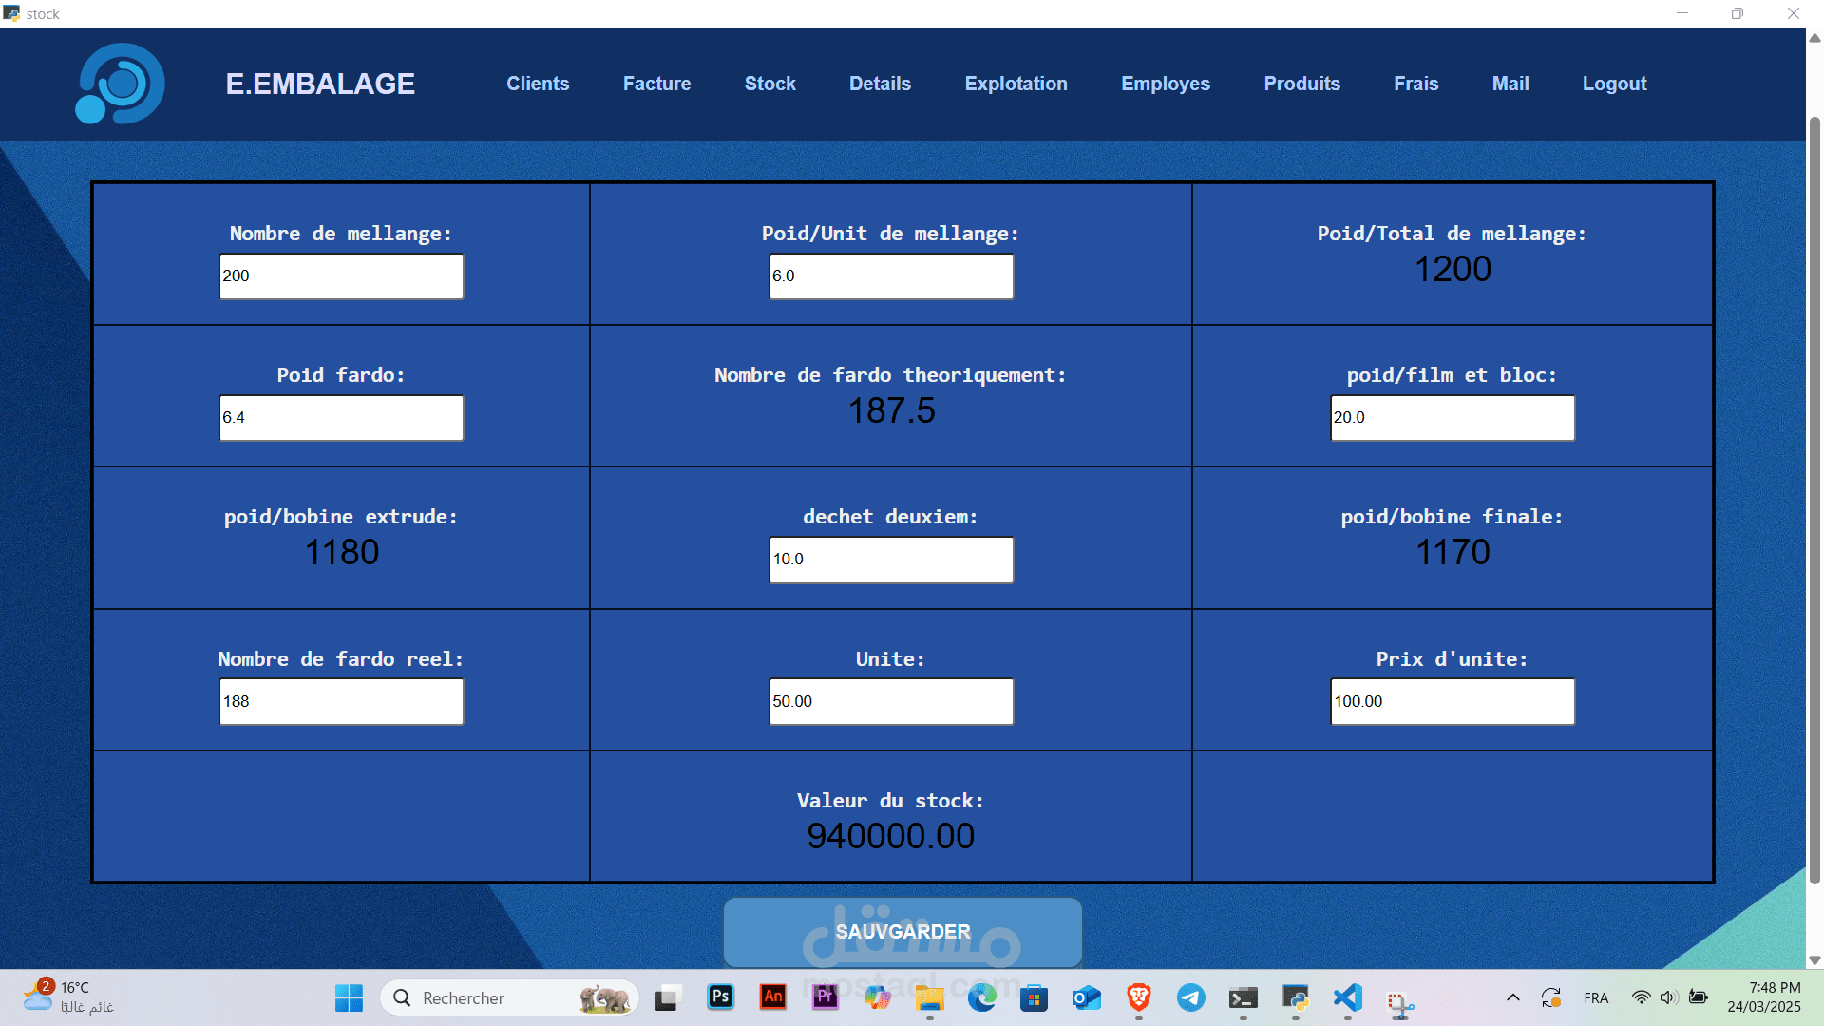Launch Photoshop from the taskbar
Viewport: 1824px width, 1026px height.
pos(721,997)
